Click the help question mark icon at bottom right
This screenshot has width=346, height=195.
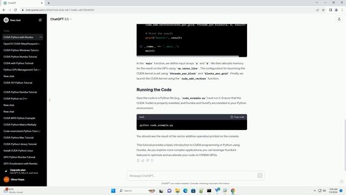pos(341,181)
